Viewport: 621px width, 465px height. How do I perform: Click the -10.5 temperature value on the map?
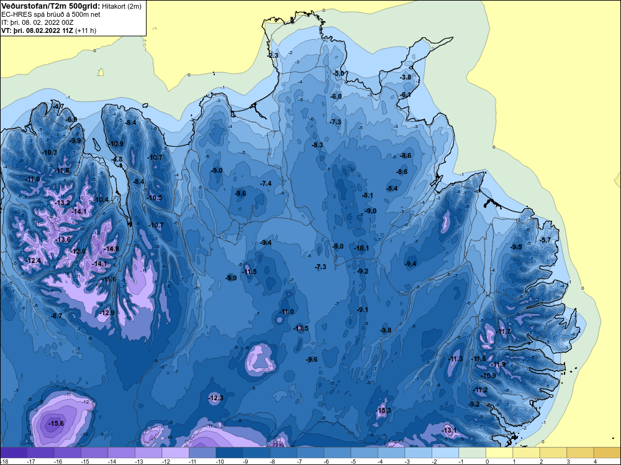click(155, 198)
